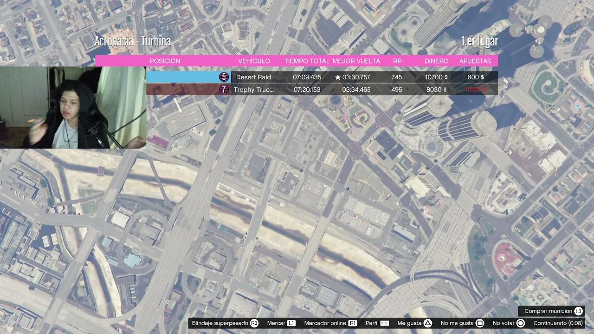
Task: Click the L3 icon beside Comprar munición
Action: [x=578, y=311]
